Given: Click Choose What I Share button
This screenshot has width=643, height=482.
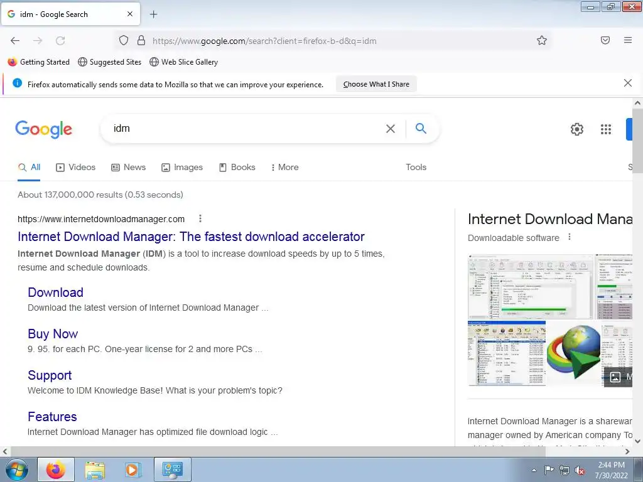Looking at the screenshot, I should click(376, 84).
